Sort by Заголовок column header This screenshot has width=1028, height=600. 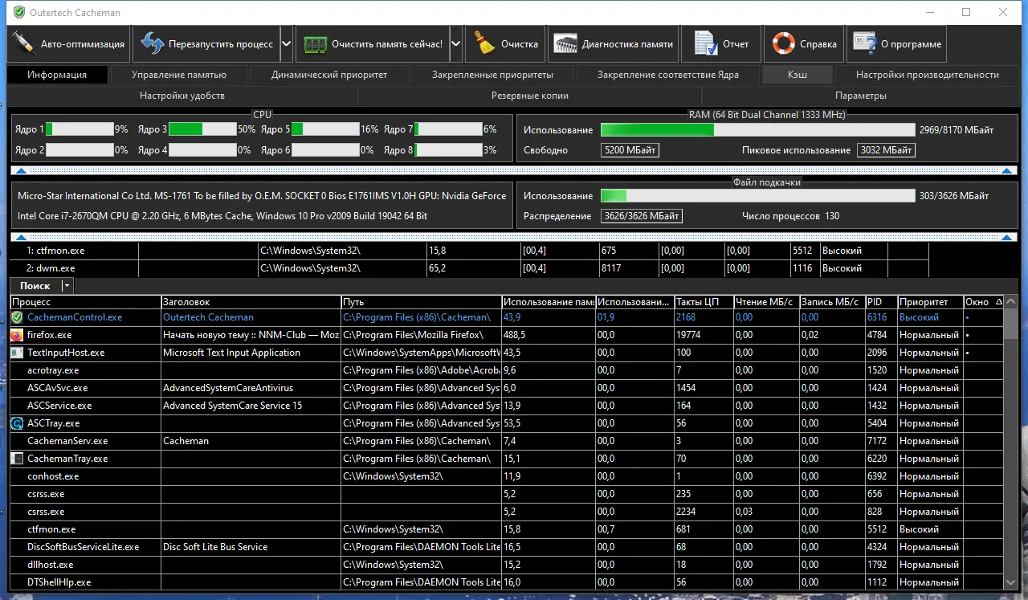(x=251, y=302)
